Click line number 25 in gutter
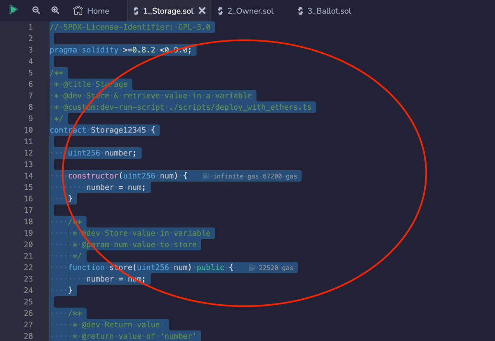This screenshot has width=495, height=341. click(x=28, y=302)
